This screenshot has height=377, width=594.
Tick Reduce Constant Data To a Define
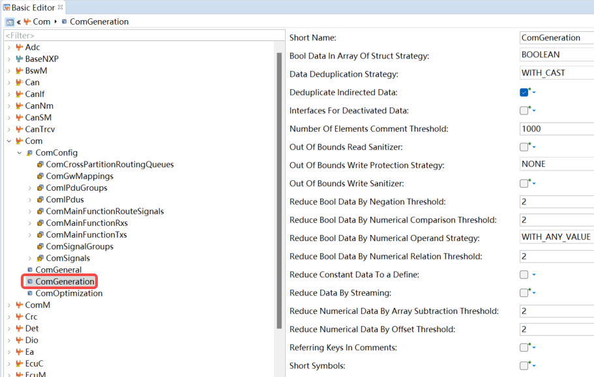click(524, 275)
